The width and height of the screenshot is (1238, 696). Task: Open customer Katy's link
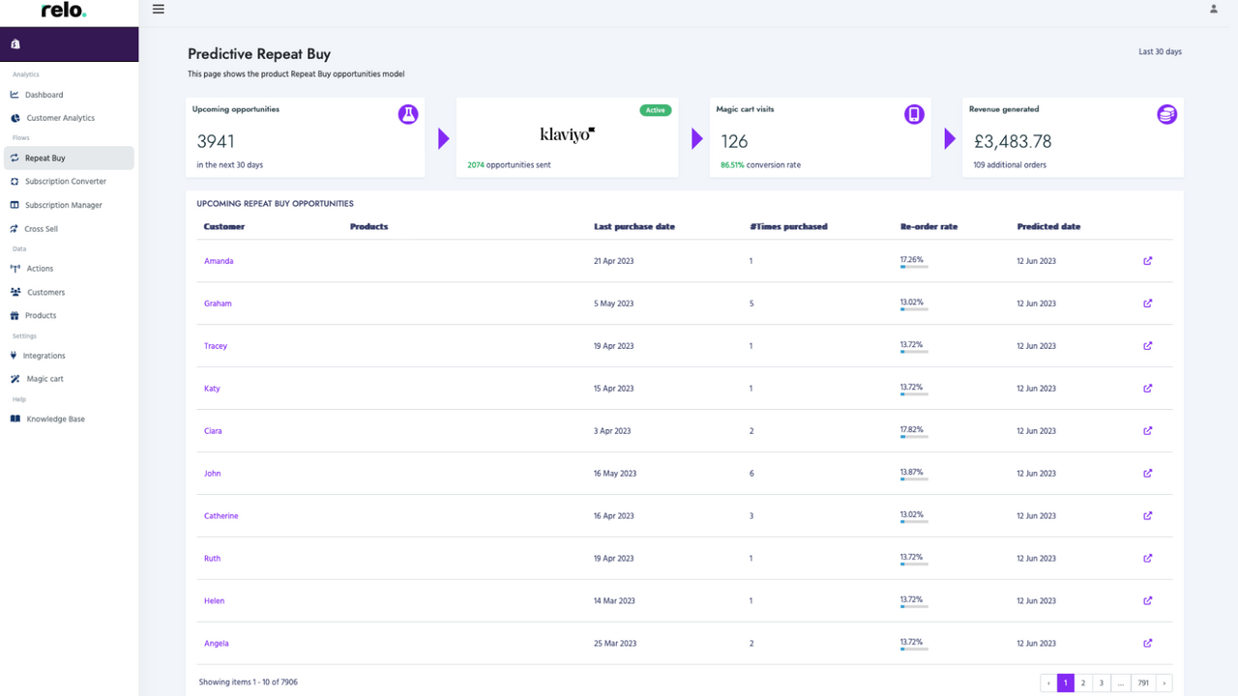[212, 389]
